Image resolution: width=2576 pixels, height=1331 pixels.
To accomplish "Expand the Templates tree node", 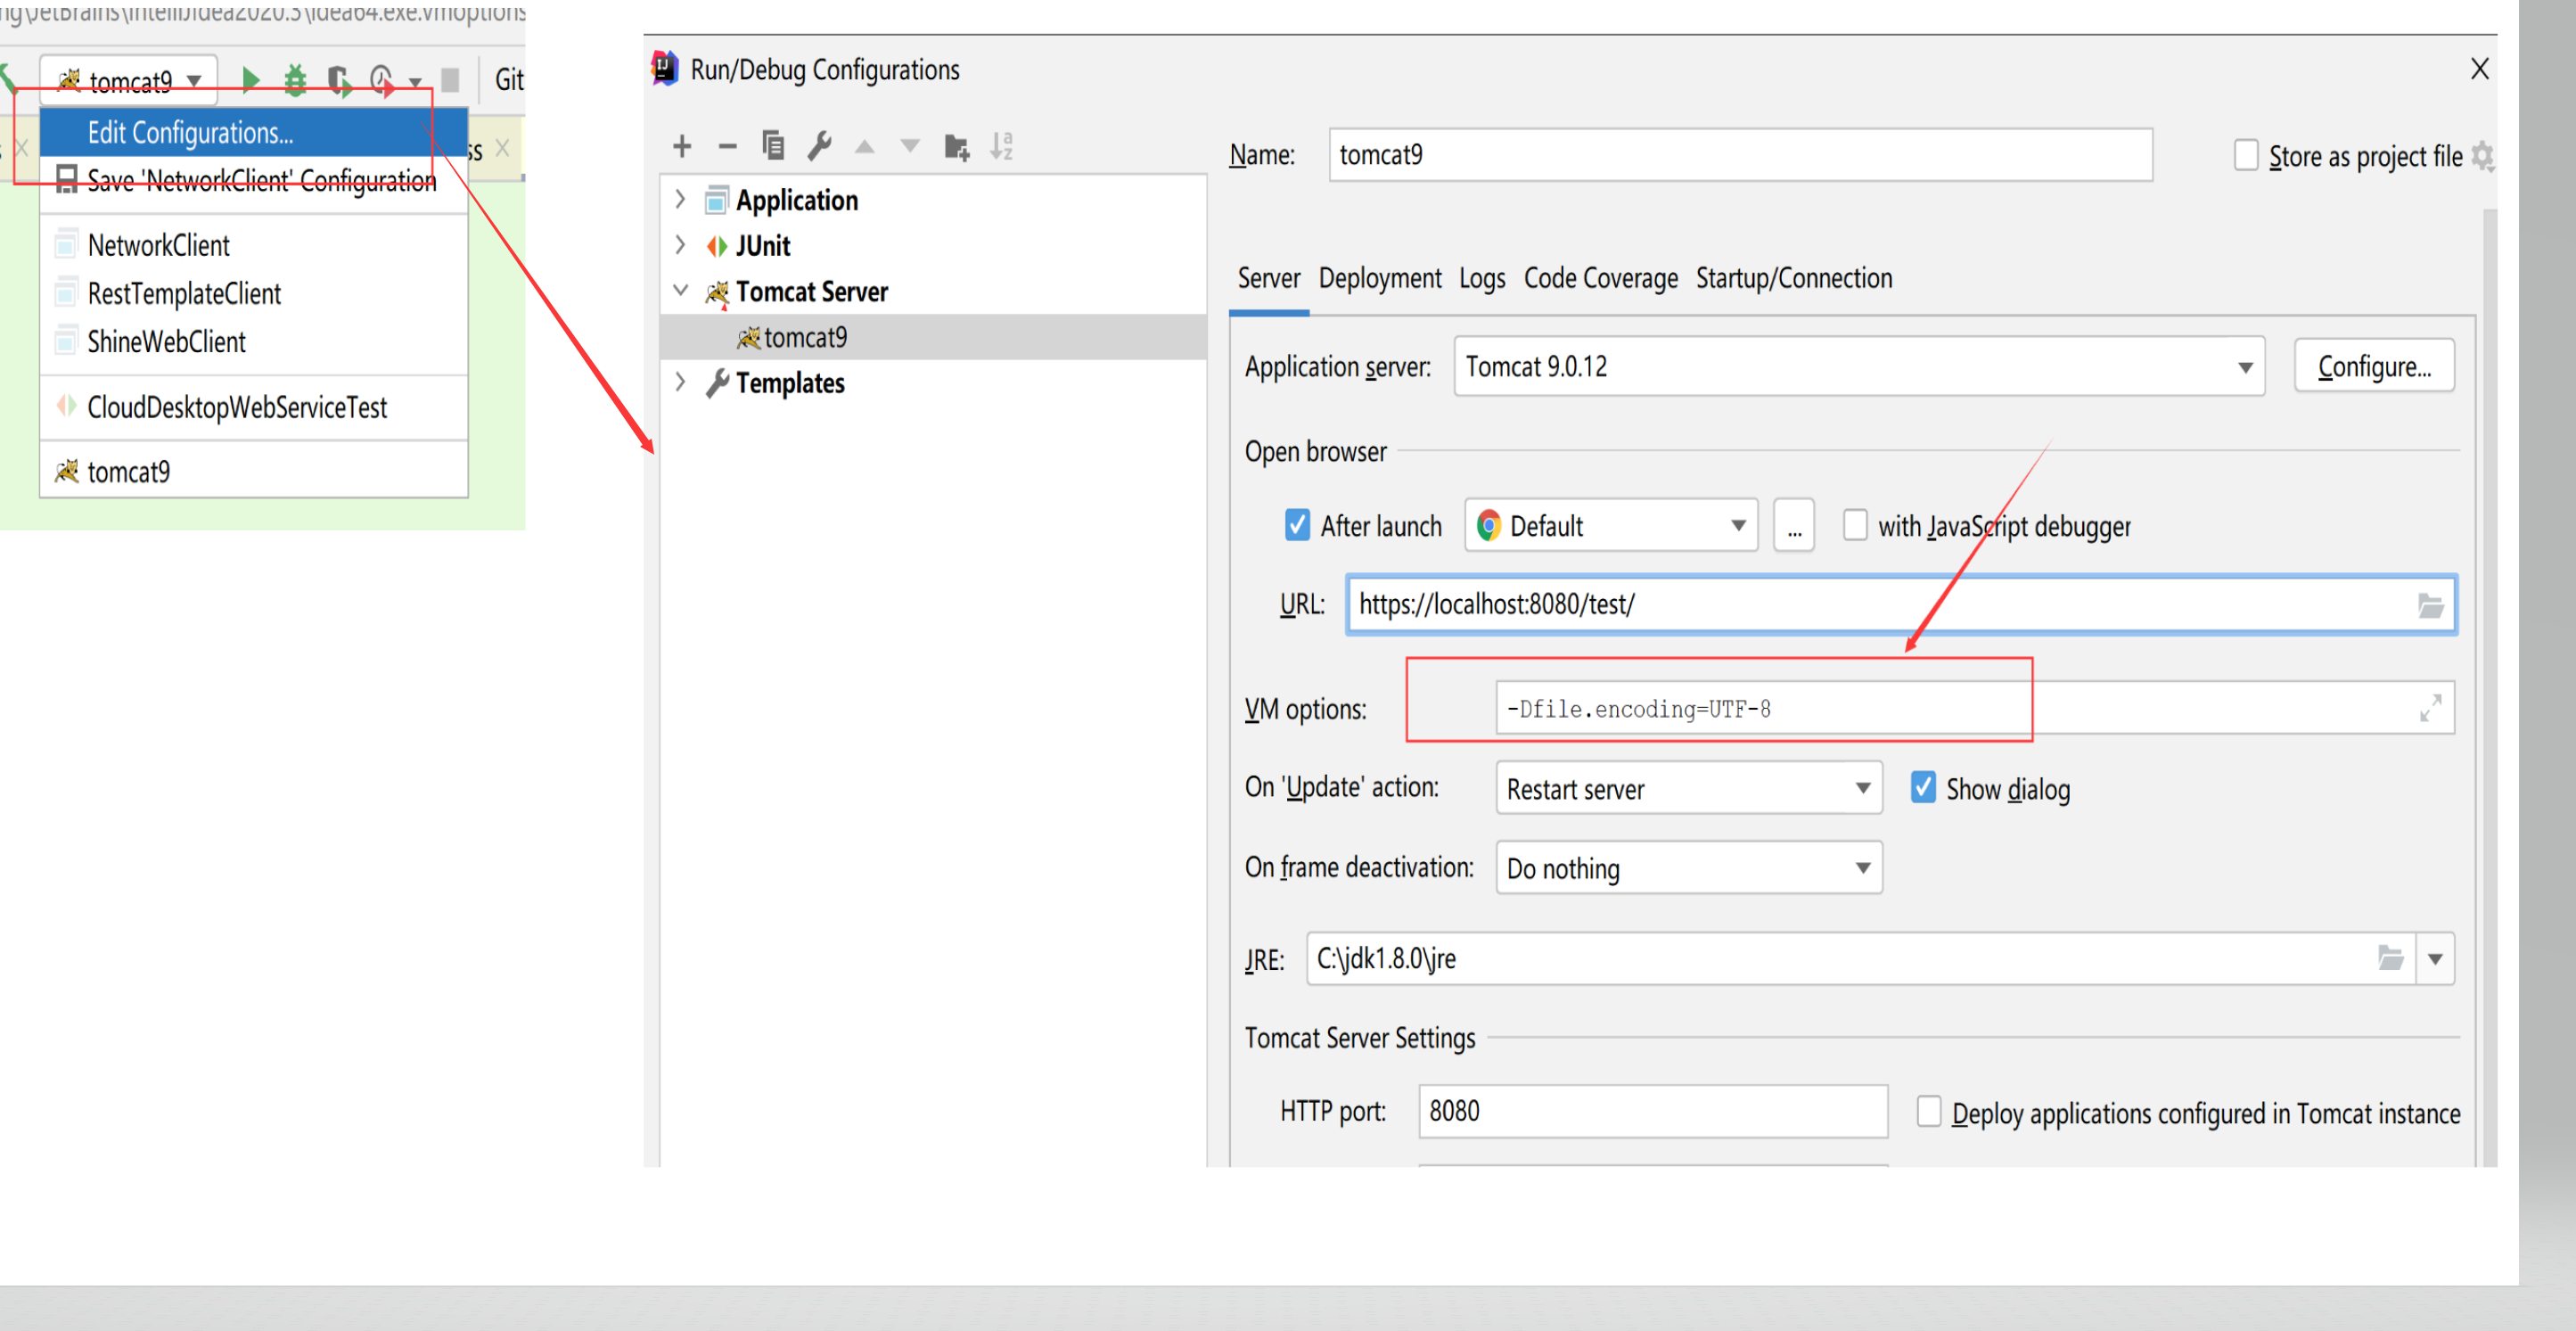I will 681,382.
